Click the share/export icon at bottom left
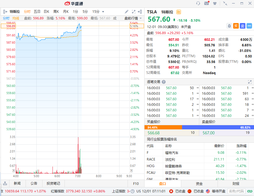Viewport: 254px width, 196px height. 5,184
